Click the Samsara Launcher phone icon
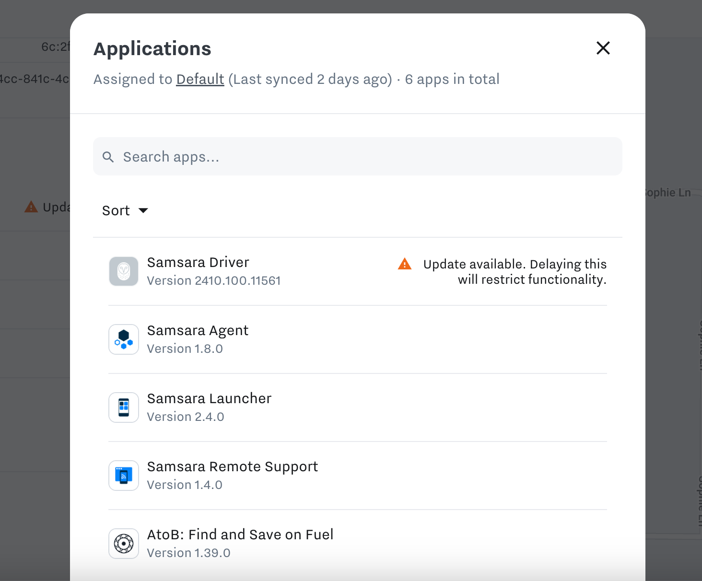Screen dimensions: 702x581 pos(123,407)
